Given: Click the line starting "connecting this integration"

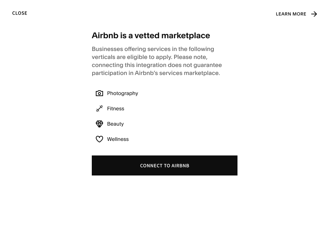Looking at the screenshot, I should point(157,65).
